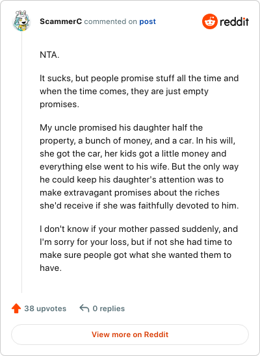Viewport: 260px width, 356px height.
Task: Click the line 'she got the car, her kids'
Action: (133, 154)
